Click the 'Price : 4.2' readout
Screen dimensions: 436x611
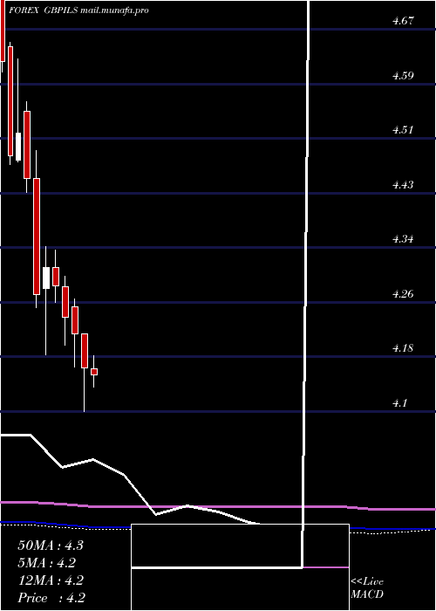click(x=51, y=598)
